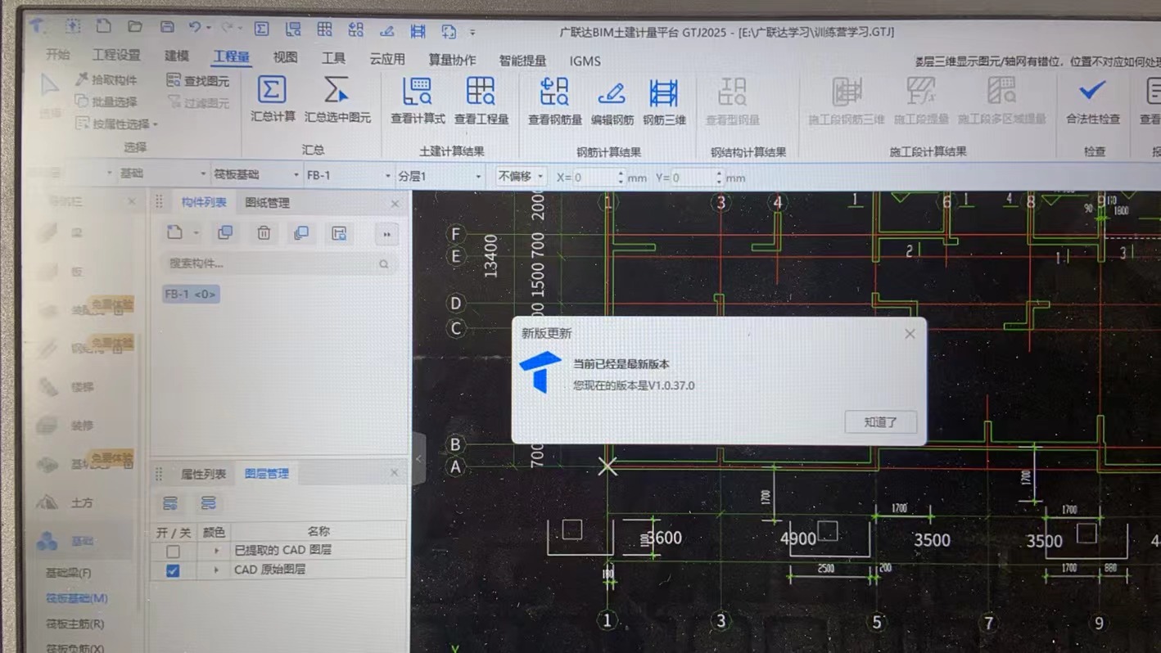Select 筏板基础(M) in navigation tree
1161x653 pixels.
77,598
